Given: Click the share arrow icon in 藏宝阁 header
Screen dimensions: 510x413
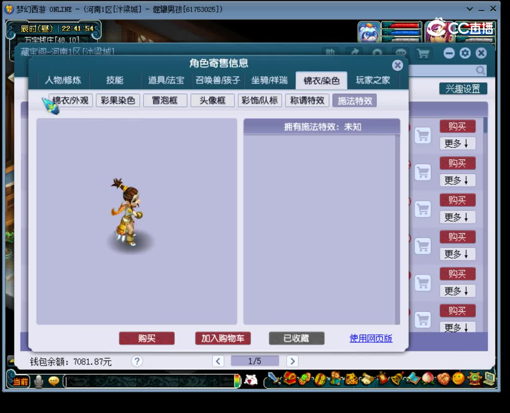Looking at the screenshot, I should point(354,53).
